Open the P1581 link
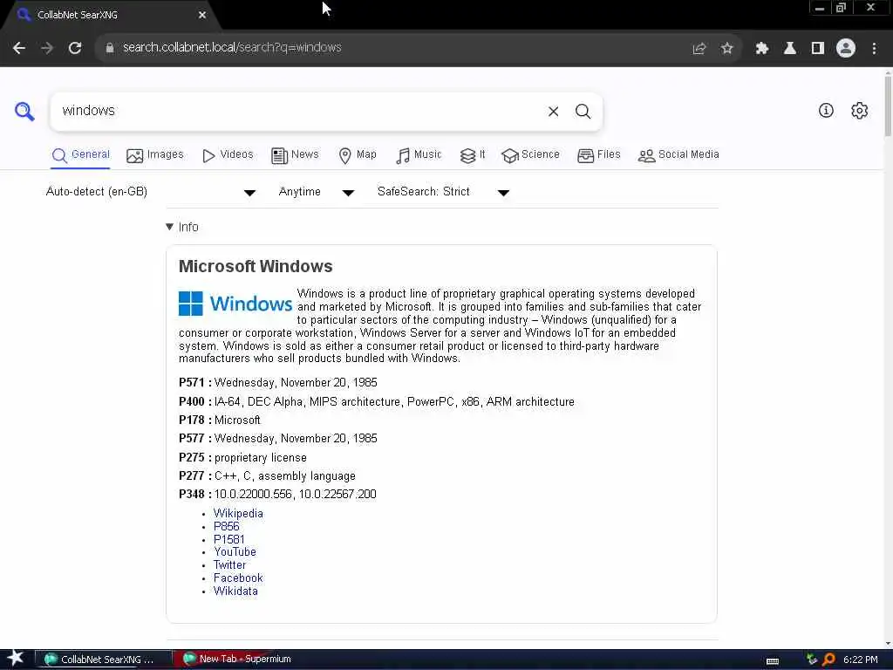 coord(229,539)
